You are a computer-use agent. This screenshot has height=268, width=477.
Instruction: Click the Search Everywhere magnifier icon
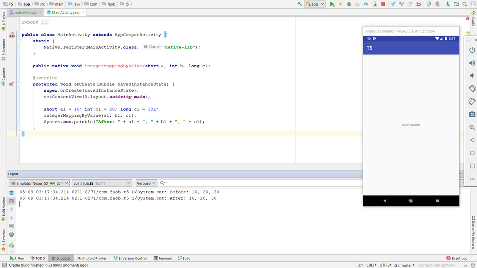coord(465,4)
